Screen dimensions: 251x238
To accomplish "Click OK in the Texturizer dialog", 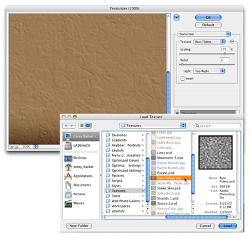I will pos(208,18).
